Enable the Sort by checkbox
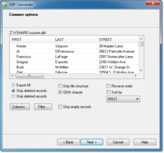Screen dimensions: 164x153 tap(109, 92)
